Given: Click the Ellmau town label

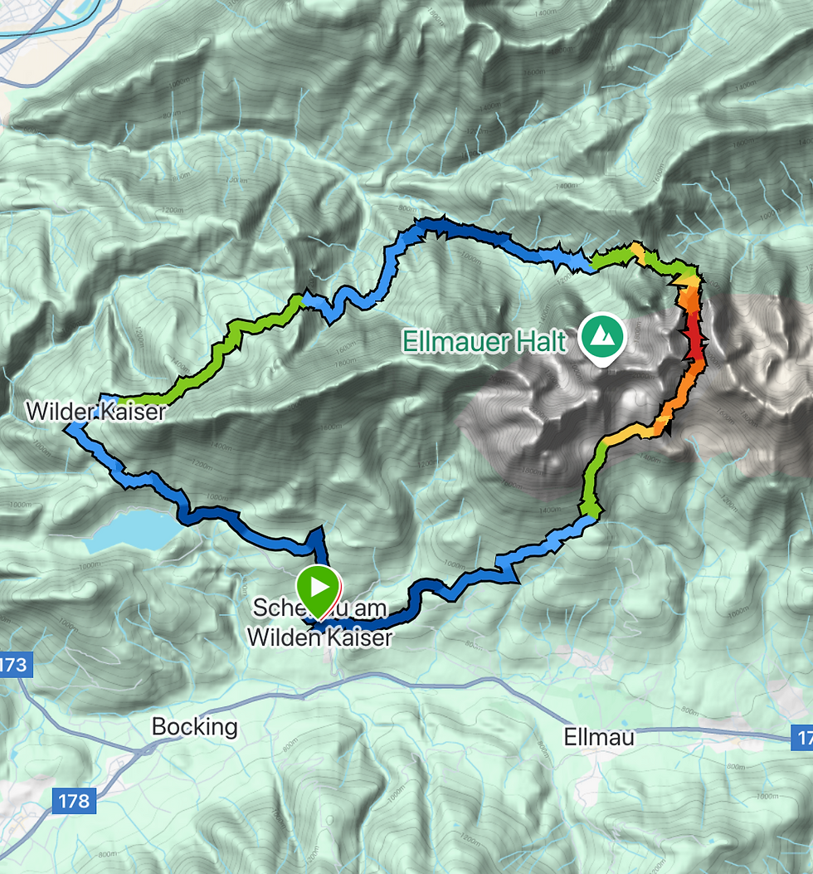Looking at the screenshot, I should 599,737.
